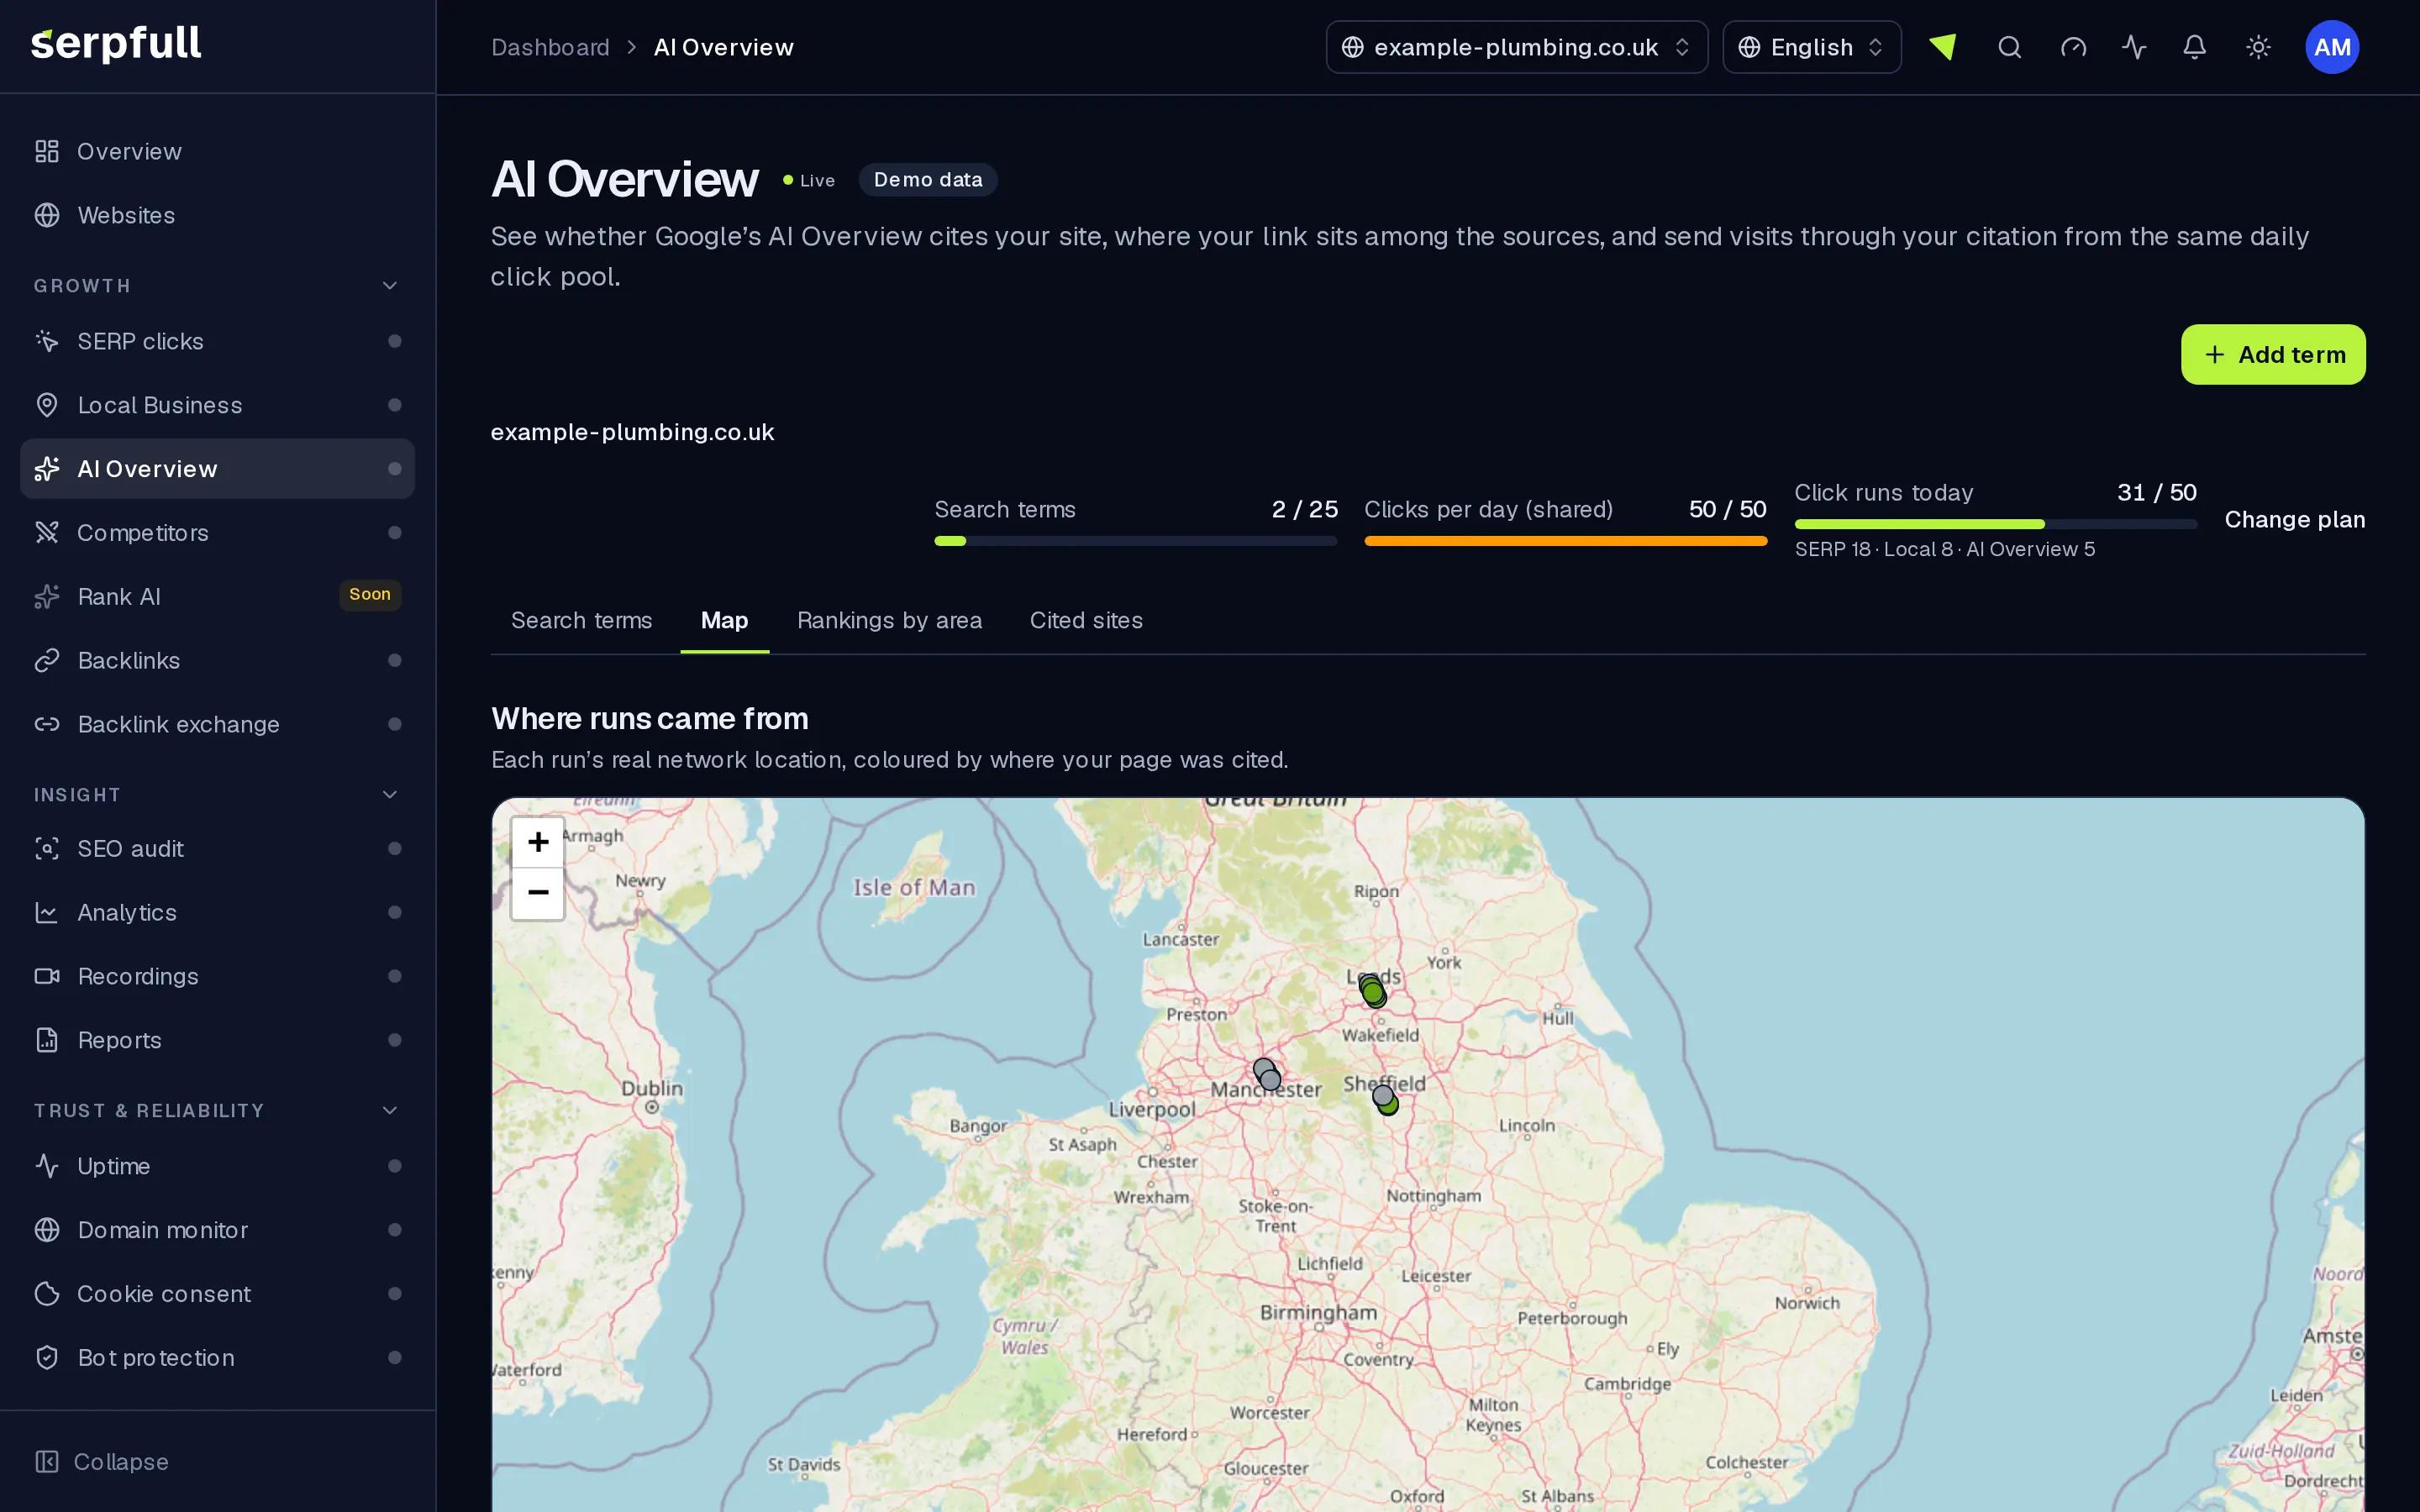Click the AI Overview sparkle icon
This screenshot has height=1512, width=2420.
47,469
